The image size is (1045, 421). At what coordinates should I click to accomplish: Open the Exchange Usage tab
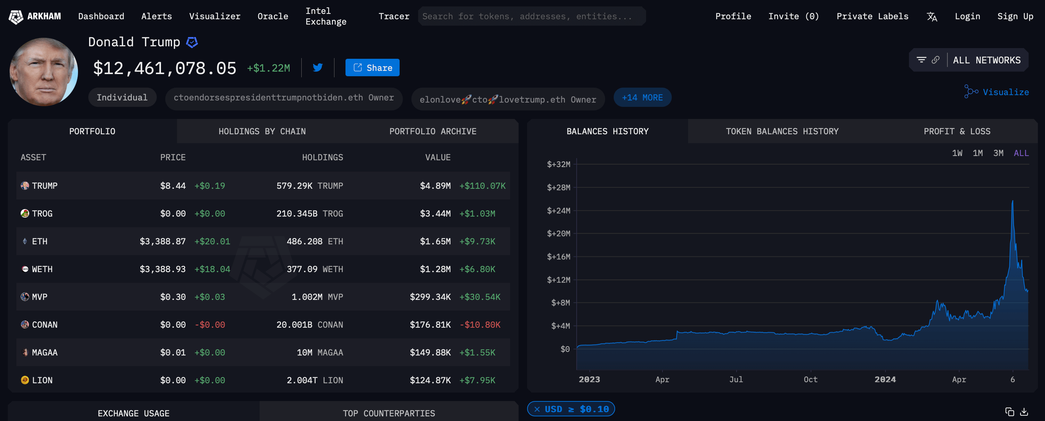[x=134, y=413]
